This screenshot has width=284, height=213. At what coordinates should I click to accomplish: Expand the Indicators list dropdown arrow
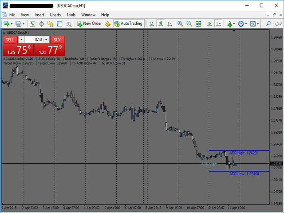point(235,24)
